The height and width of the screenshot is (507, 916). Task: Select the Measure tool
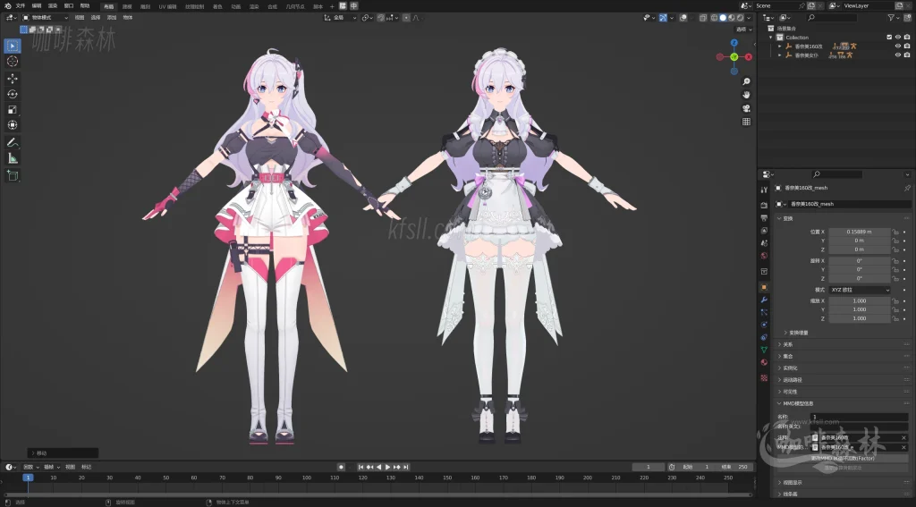(13, 158)
